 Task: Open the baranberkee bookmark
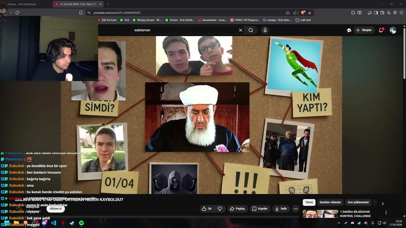point(212,20)
